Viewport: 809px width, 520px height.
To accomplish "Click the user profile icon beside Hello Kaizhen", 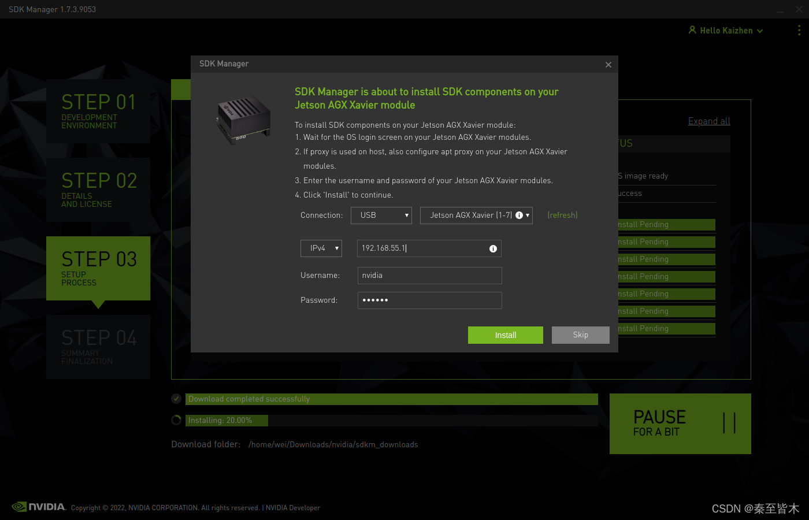I will [692, 29].
